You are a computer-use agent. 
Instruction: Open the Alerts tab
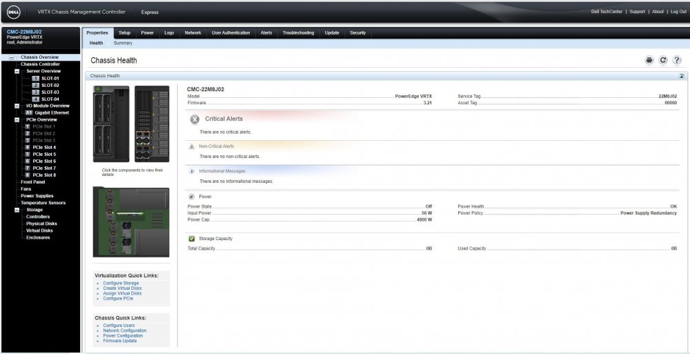(x=266, y=33)
